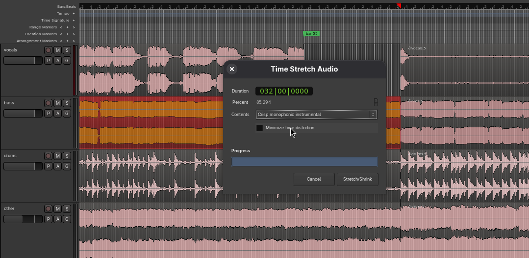This screenshot has height=258, width=529.
Task: Solo the drums track
Action: (67, 156)
